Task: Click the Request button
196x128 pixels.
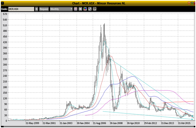Action: click(44, 9)
